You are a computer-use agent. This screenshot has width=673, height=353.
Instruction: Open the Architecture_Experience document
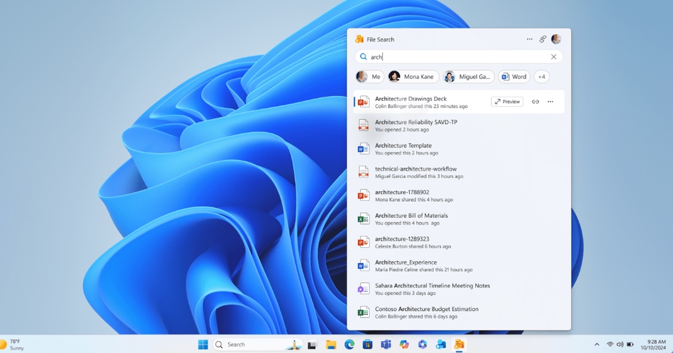click(459, 266)
